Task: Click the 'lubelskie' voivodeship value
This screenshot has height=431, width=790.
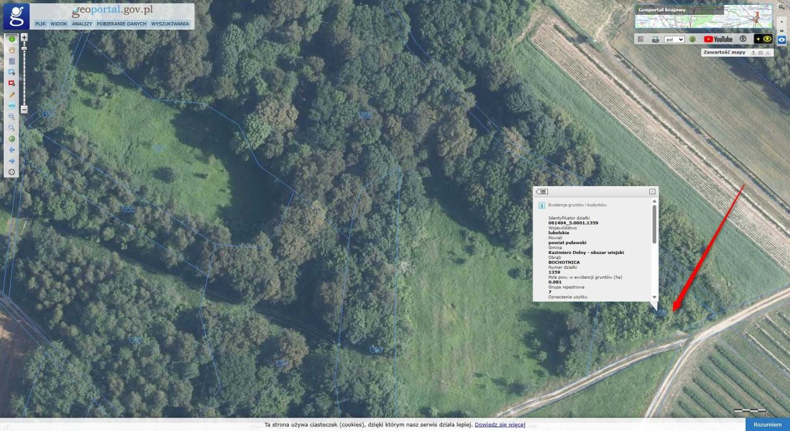Action: [559, 232]
